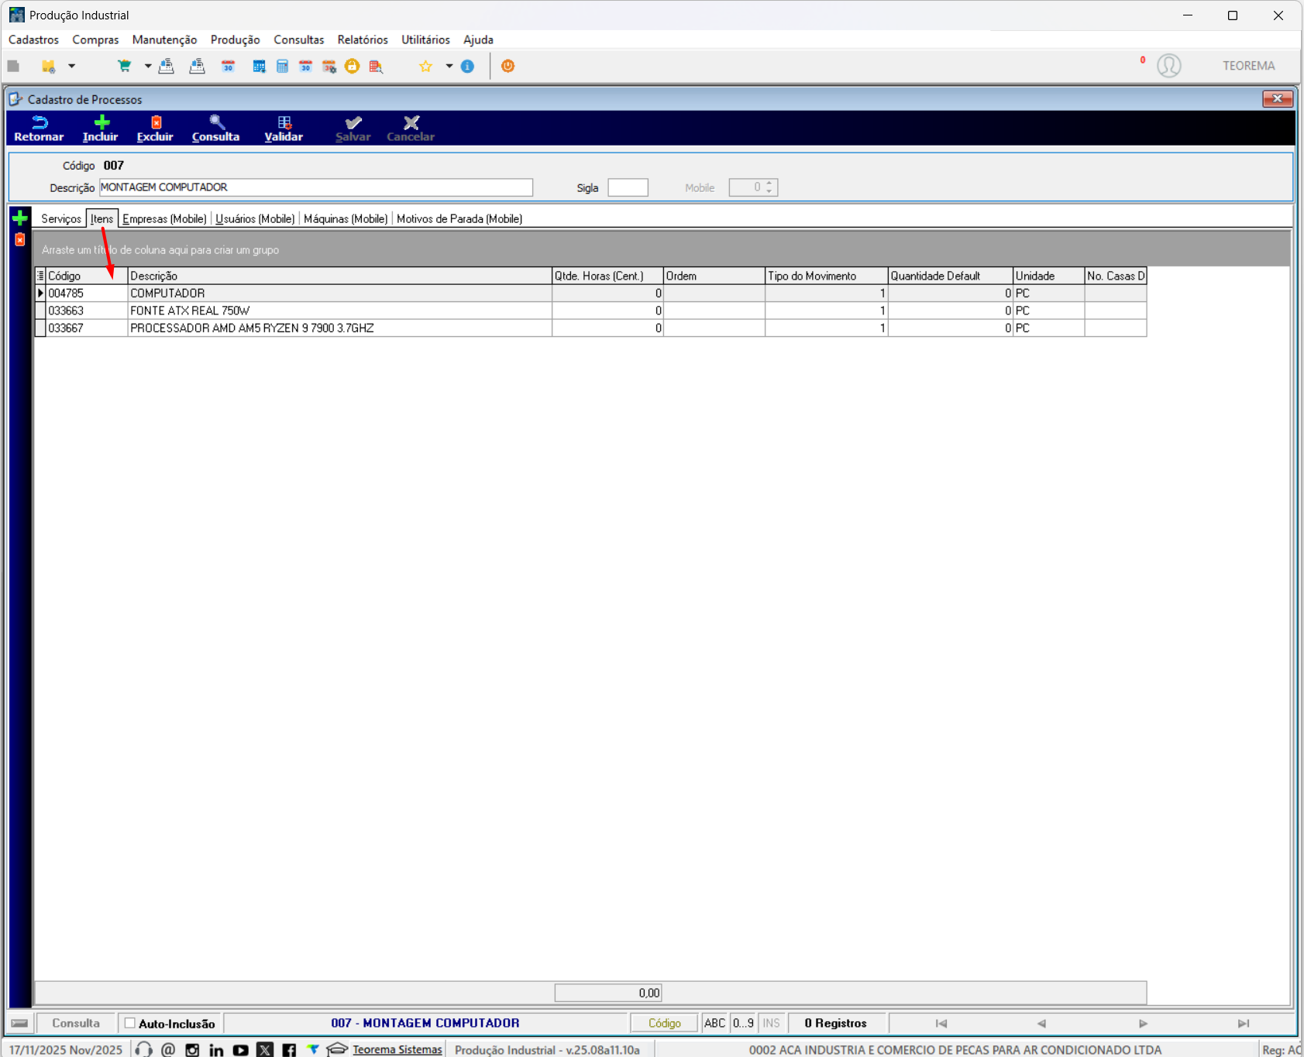Open the grid column selector icon
Screen dimensions: 1304x1057
click(x=40, y=276)
